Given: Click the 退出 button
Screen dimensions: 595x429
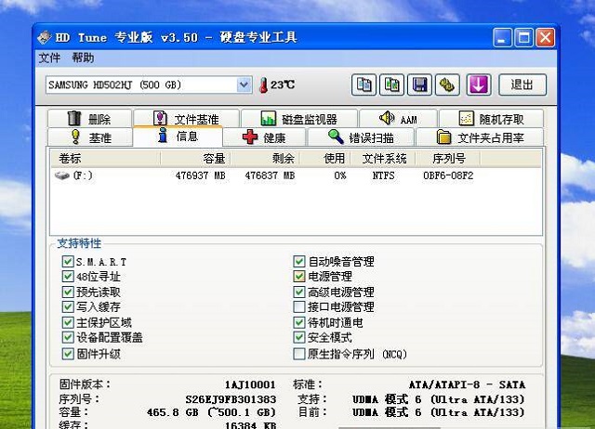Looking at the screenshot, I should (x=522, y=84).
